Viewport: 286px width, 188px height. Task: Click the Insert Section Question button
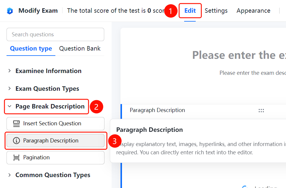55,124
